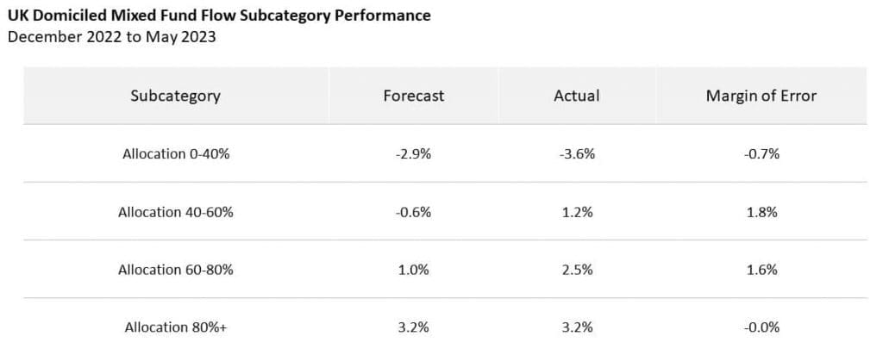Image resolution: width=883 pixels, height=349 pixels.
Task: Select the Allocation 40-60% row label
Action: pyautogui.click(x=176, y=212)
